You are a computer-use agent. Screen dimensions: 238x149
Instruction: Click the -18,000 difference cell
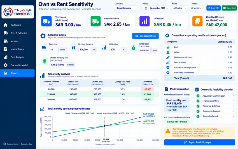tap(147, 89)
